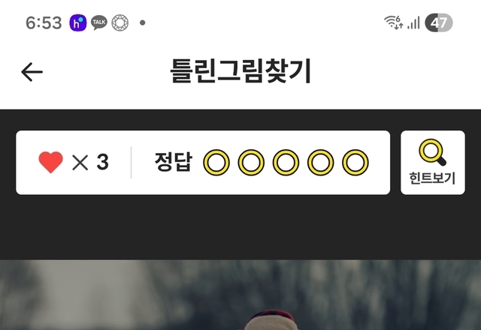Tap the Wi-Fi status icon
Screen dimensions: 481x330
[394, 22]
